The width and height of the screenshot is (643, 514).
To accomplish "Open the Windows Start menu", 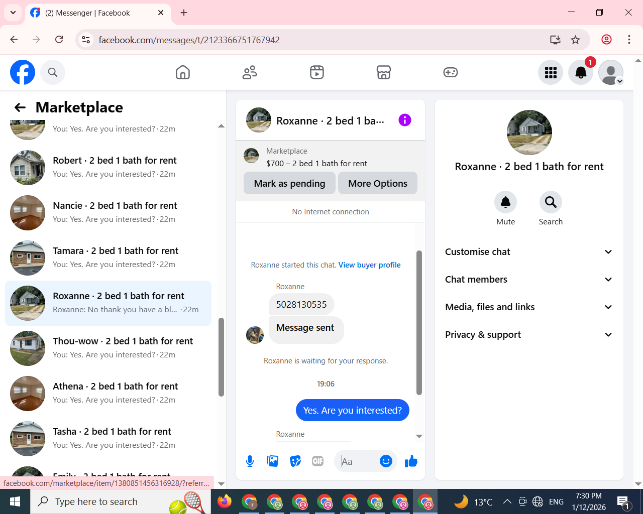I will coord(15,501).
